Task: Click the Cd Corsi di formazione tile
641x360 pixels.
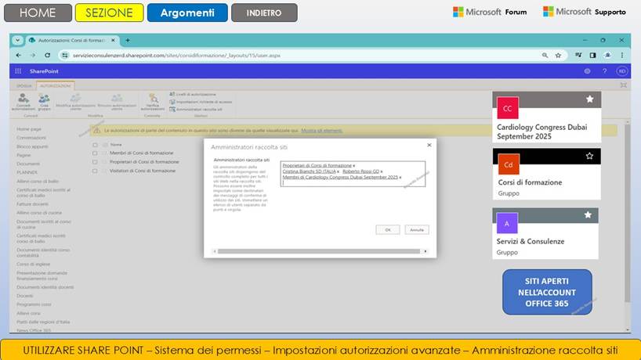Action: coord(509,164)
